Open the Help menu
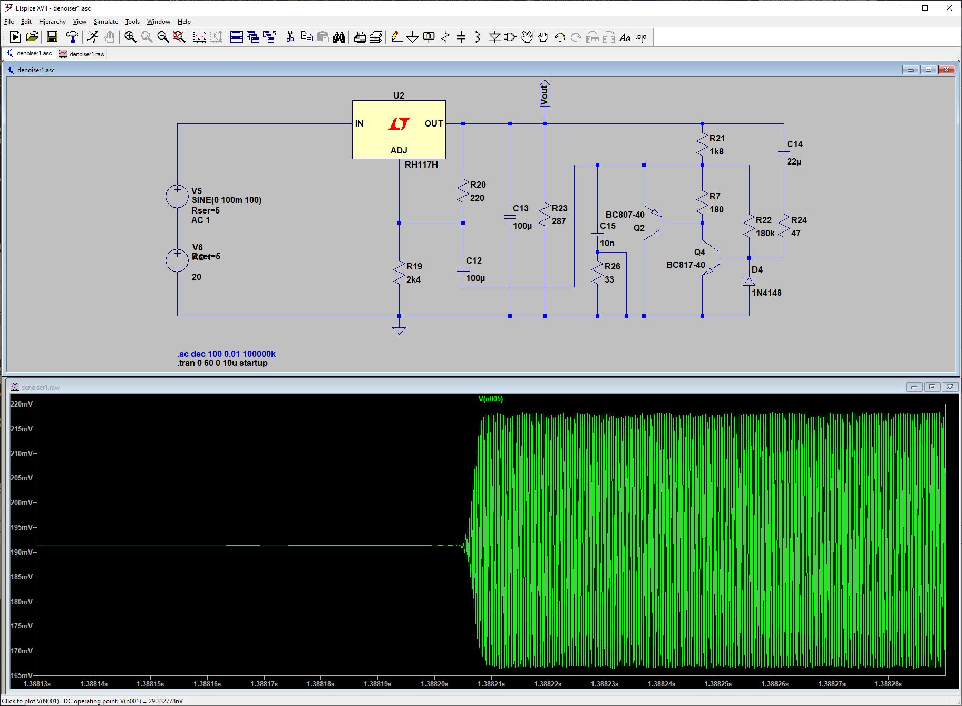 click(x=184, y=22)
